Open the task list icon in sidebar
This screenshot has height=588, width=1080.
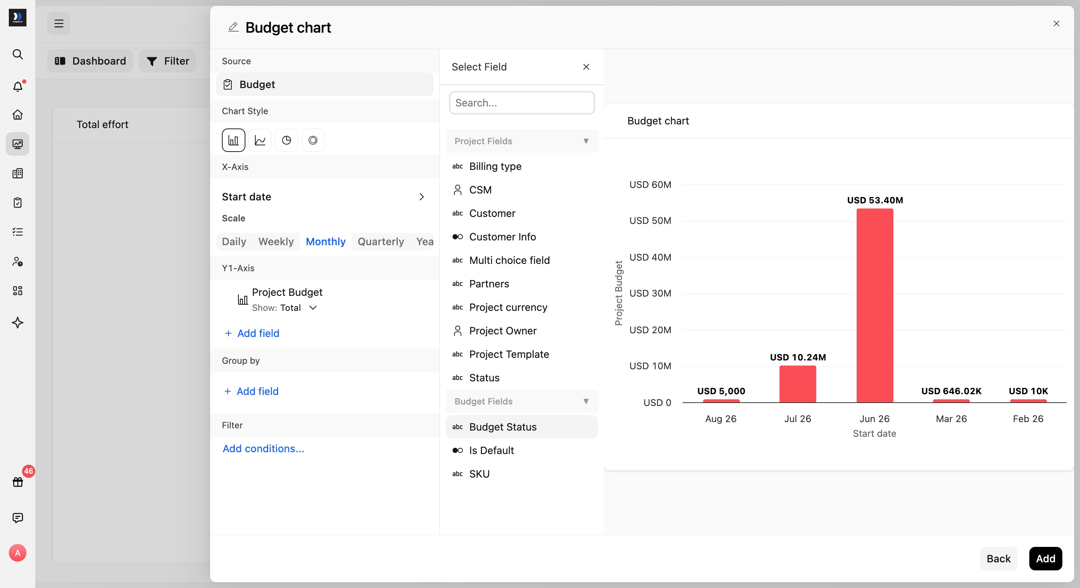pos(18,232)
